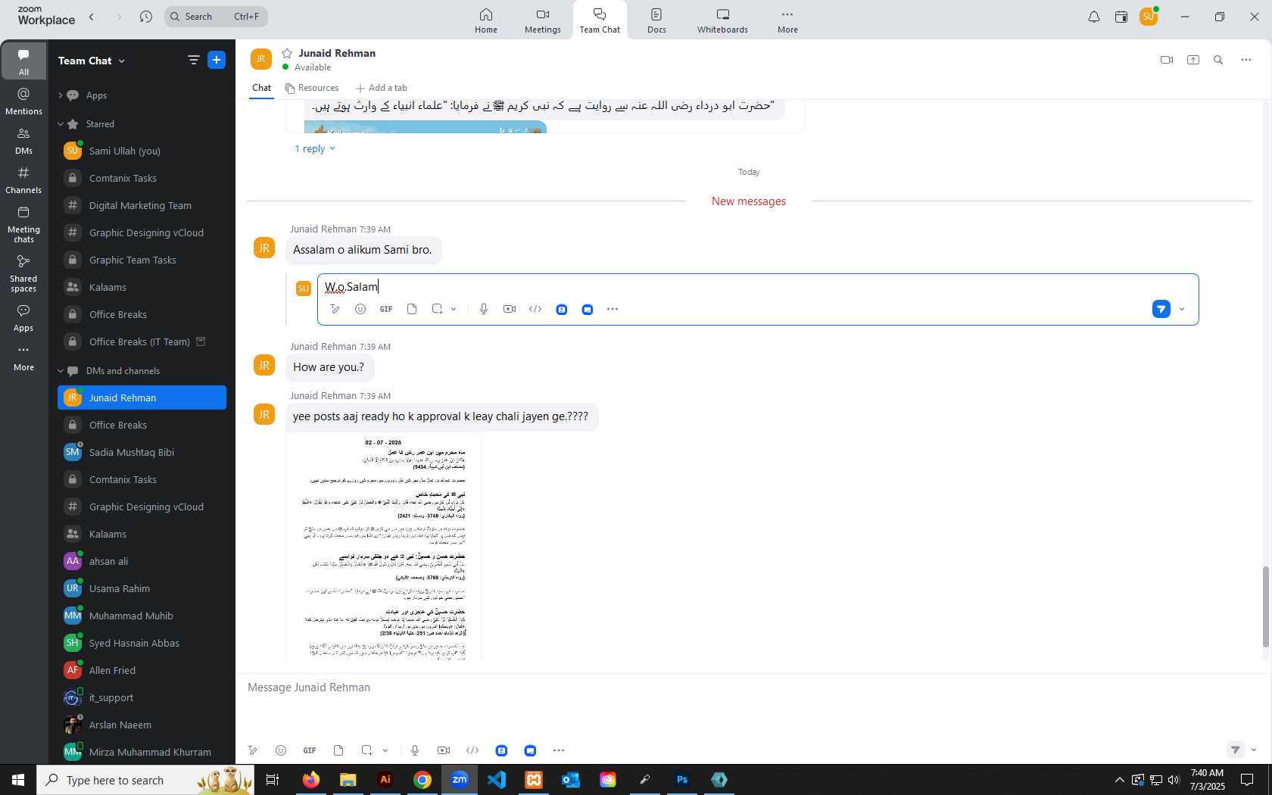This screenshot has width=1272, height=795.
Task: Open the Team Chat dropdown header
Action: [x=92, y=61]
